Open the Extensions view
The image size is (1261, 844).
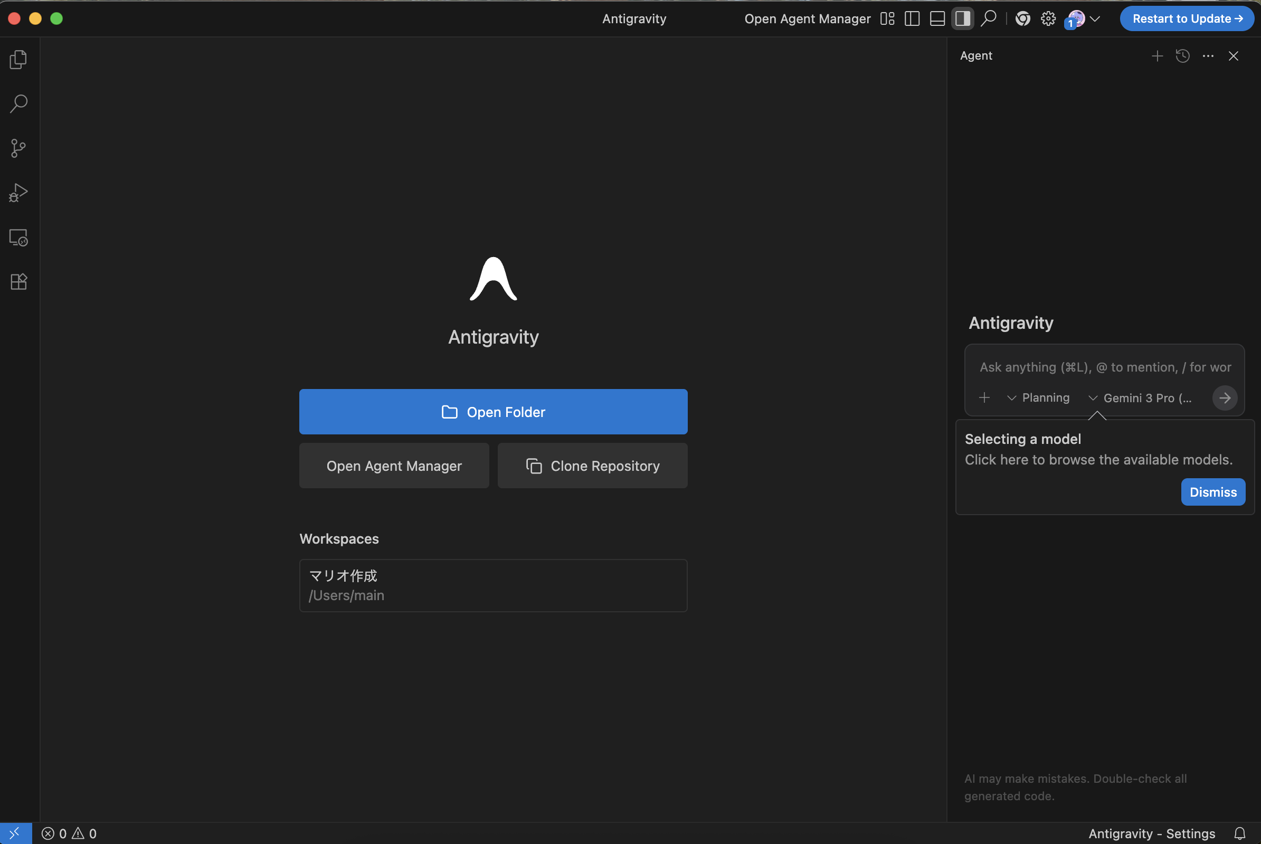coord(18,281)
